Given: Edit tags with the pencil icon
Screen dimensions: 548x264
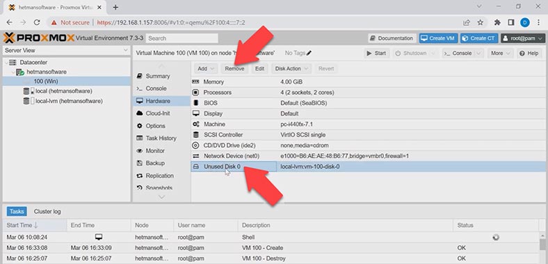Looking at the screenshot, I should click(x=309, y=53).
